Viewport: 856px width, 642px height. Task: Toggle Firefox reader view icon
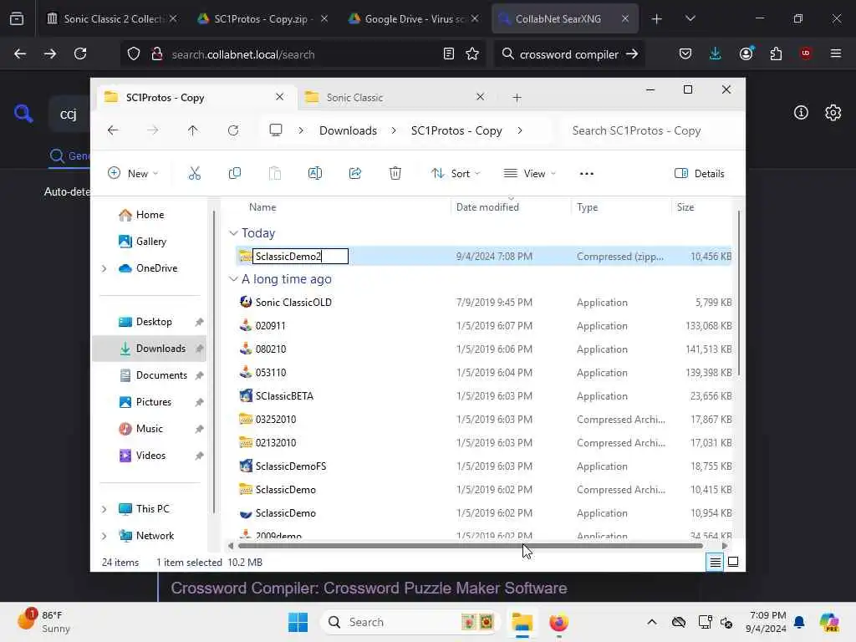click(449, 53)
